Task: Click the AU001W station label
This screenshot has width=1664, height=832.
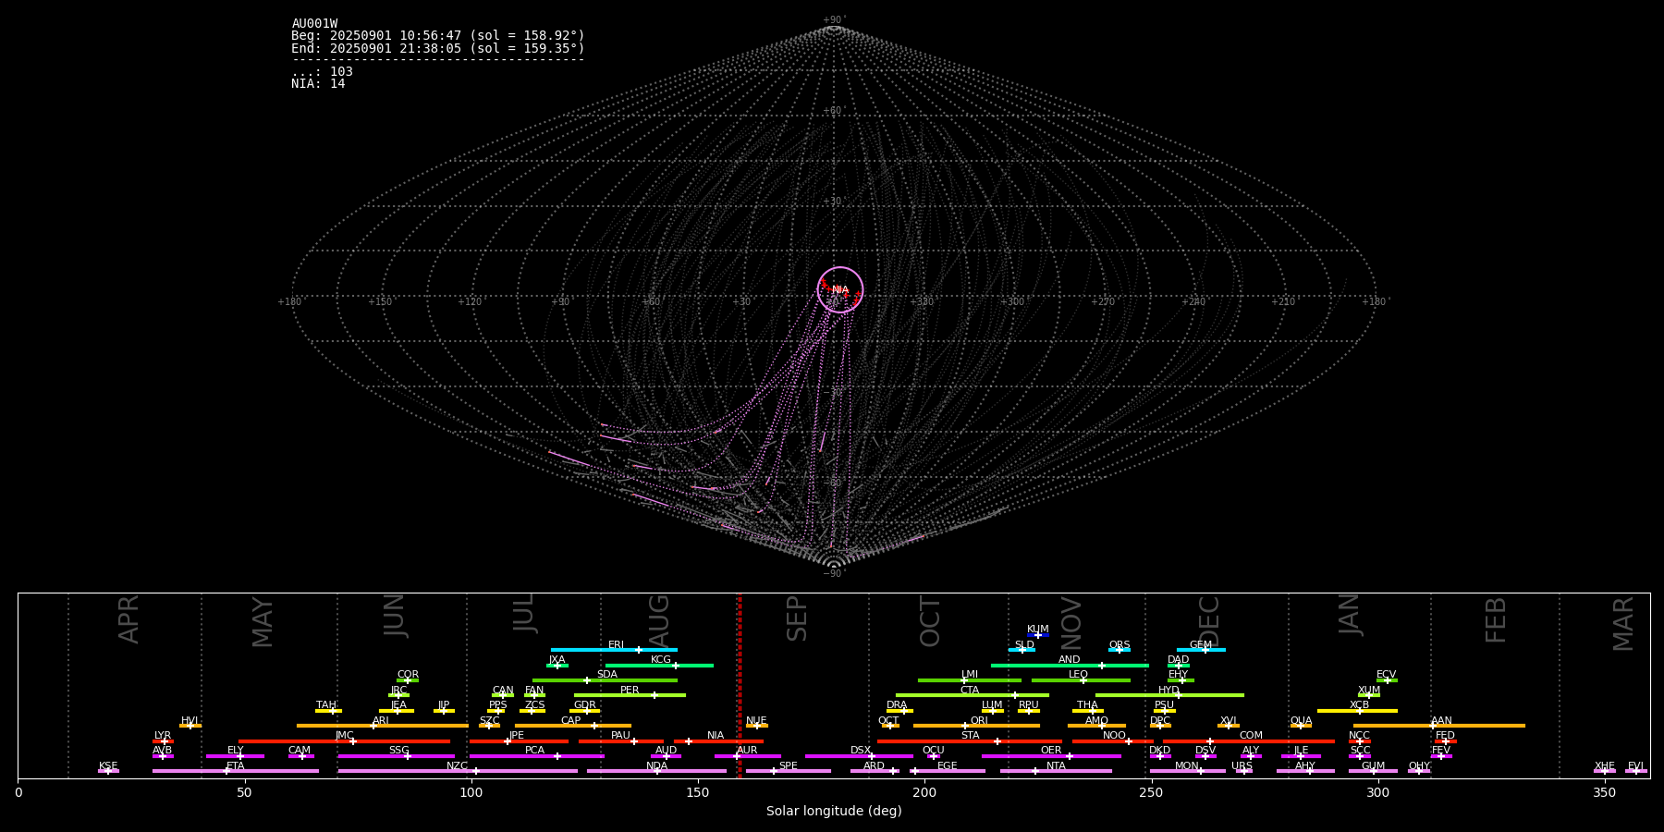Action: (x=314, y=24)
